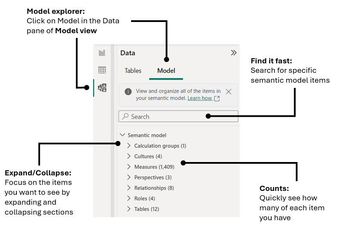This screenshot has height=234, width=338.
Task: Click the magnifier icon in Search box
Action: click(x=125, y=116)
